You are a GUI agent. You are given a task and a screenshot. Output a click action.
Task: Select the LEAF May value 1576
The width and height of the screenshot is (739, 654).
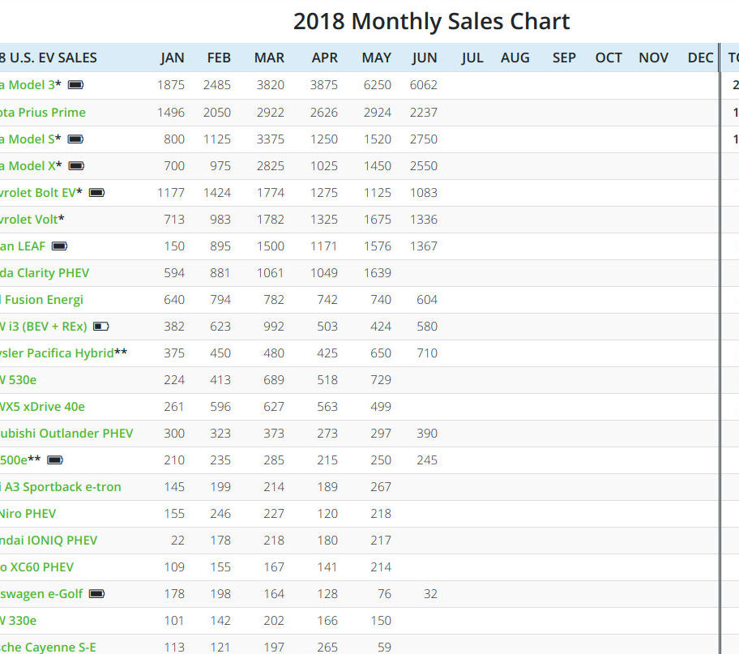pyautogui.click(x=378, y=246)
